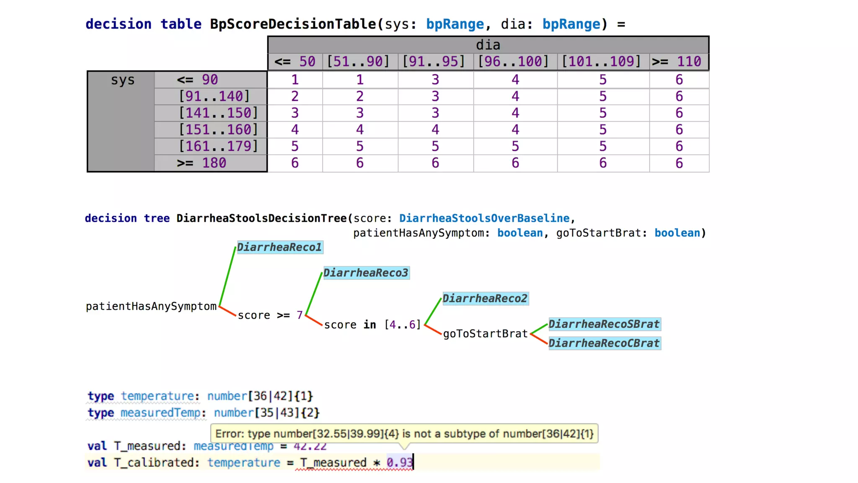Click the bpRange type of the dia parameter
Image resolution: width=858 pixels, height=483 pixels.
(571, 24)
